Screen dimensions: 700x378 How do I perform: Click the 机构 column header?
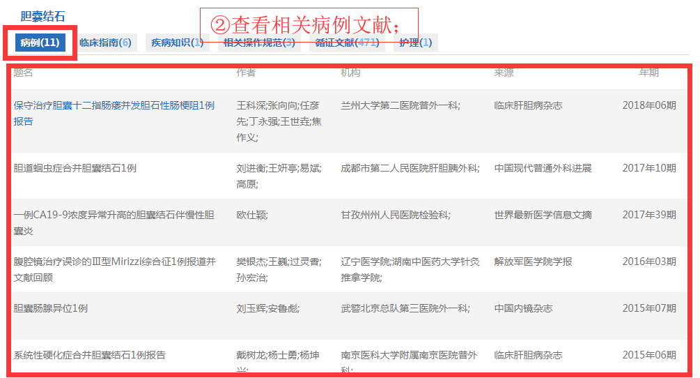(350, 73)
